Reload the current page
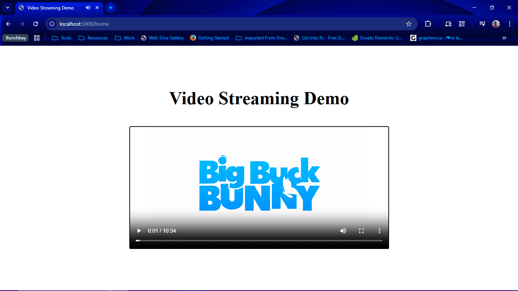Viewport: 518px width, 291px height. click(x=36, y=24)
